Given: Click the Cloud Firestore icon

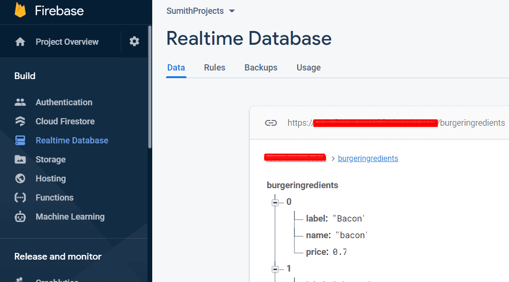Looking at the screenshot, I should [x=20, y=121].
